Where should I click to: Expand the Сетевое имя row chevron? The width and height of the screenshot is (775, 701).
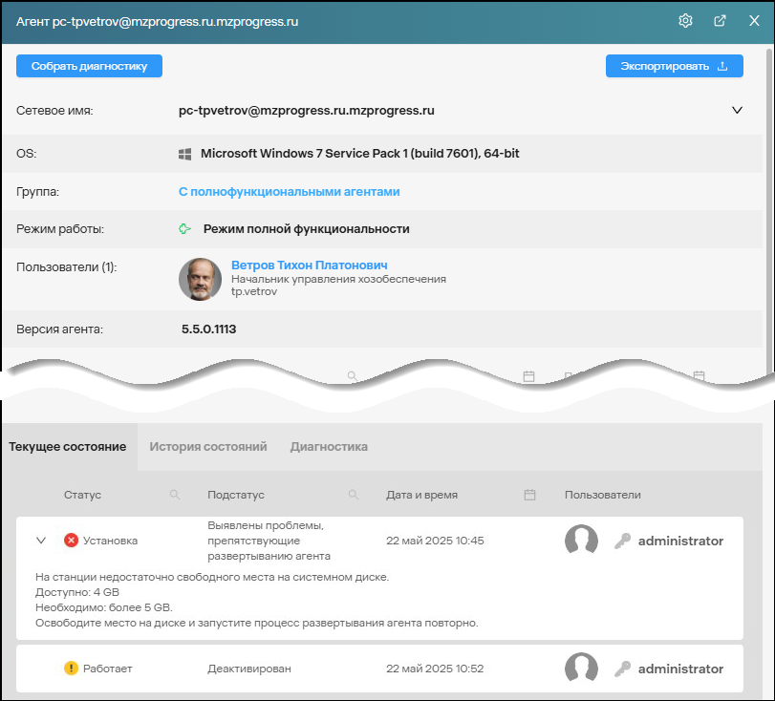pos(737,111)
